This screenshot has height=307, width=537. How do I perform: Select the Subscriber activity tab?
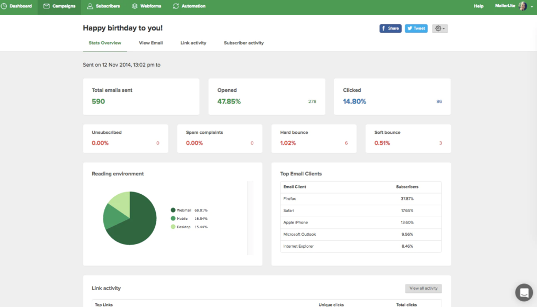pyautogui.click(x=243, y=43)
